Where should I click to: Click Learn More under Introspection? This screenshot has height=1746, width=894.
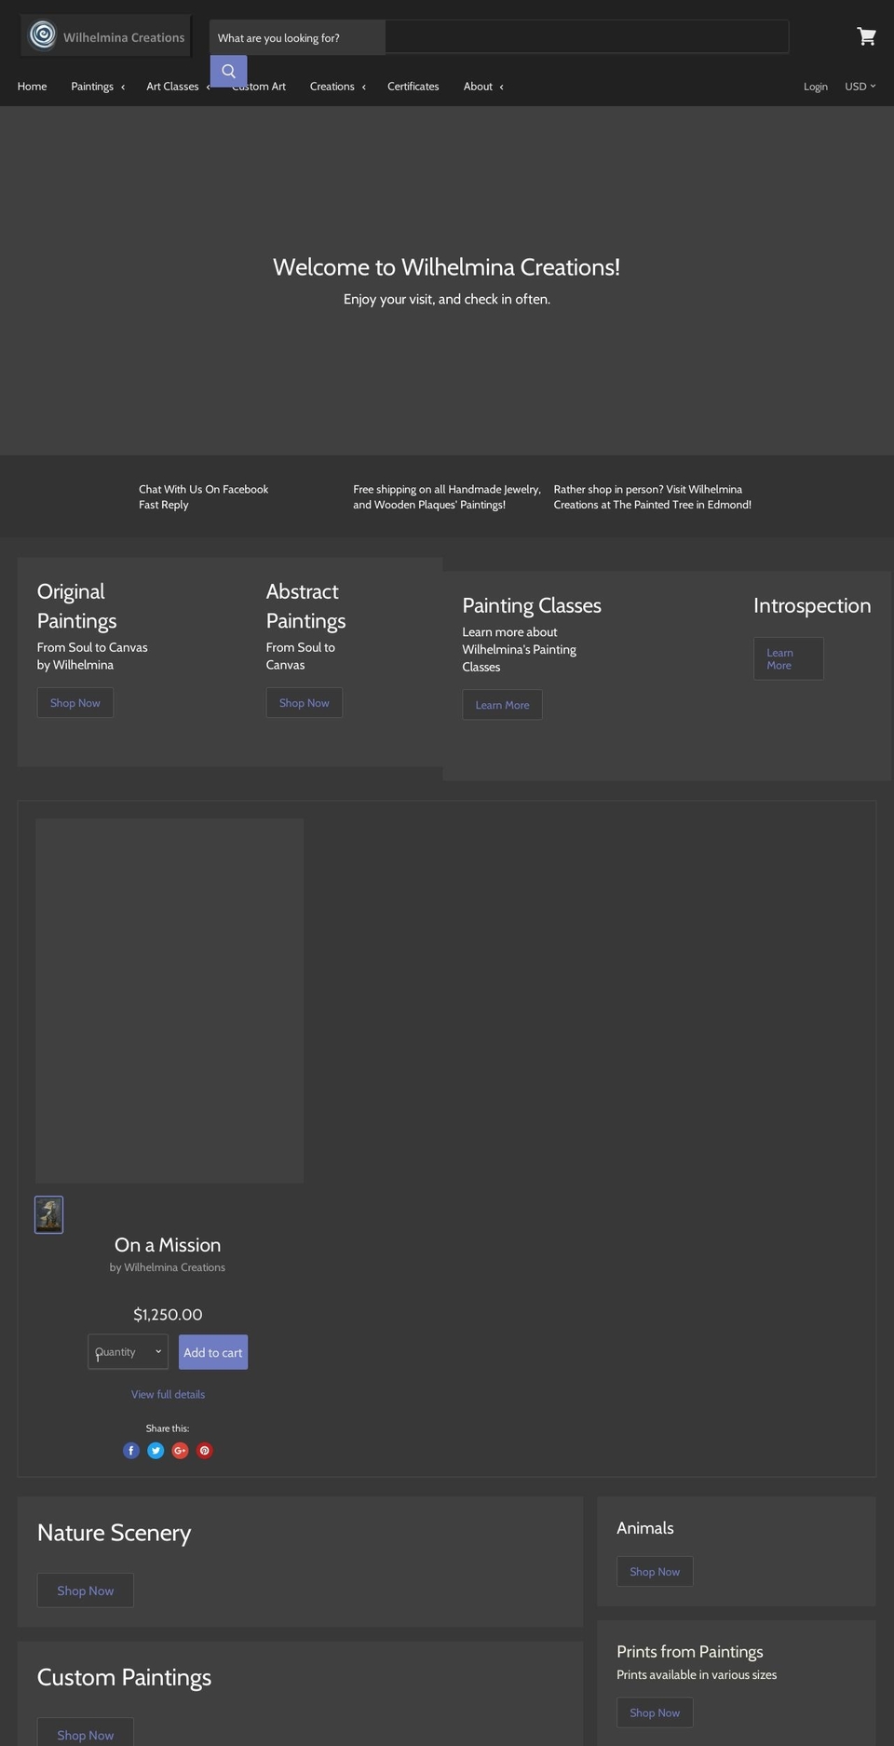(789, 658)
